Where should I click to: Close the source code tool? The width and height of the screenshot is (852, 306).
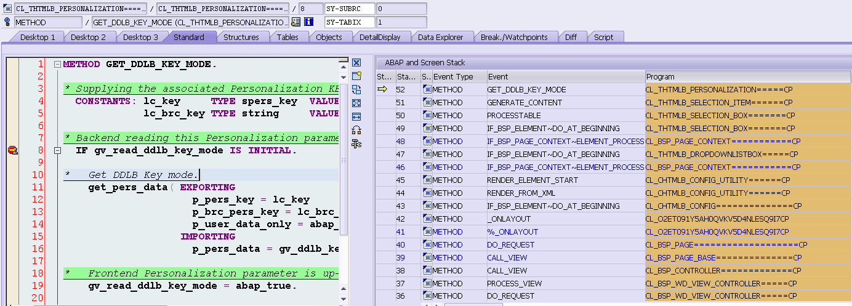356,63
